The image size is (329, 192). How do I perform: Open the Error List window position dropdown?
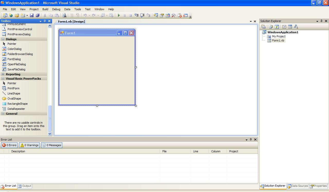[x=246, y=140]
